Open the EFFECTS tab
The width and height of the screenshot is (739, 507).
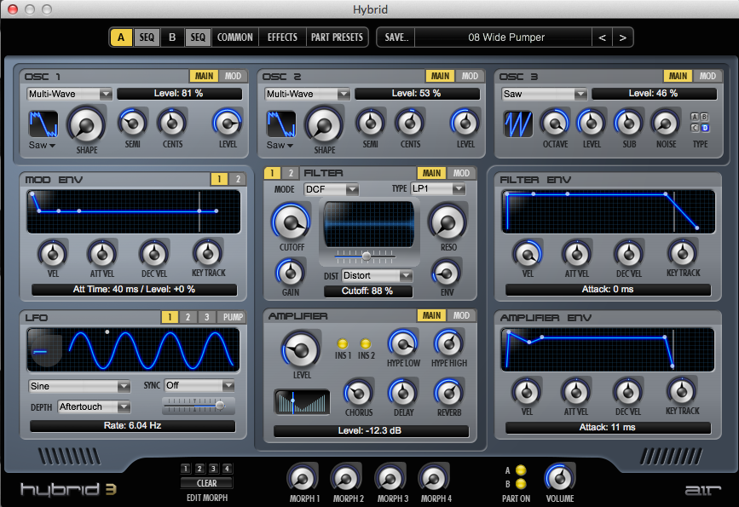[x=282, y=37]
